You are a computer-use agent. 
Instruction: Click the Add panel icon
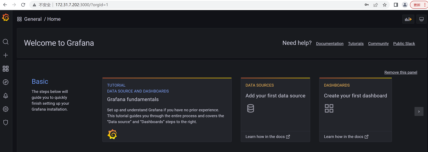[408, 19]
